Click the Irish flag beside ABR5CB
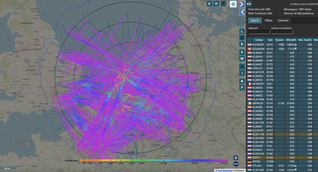Screen dimensions: 318x172 [250, 103]
